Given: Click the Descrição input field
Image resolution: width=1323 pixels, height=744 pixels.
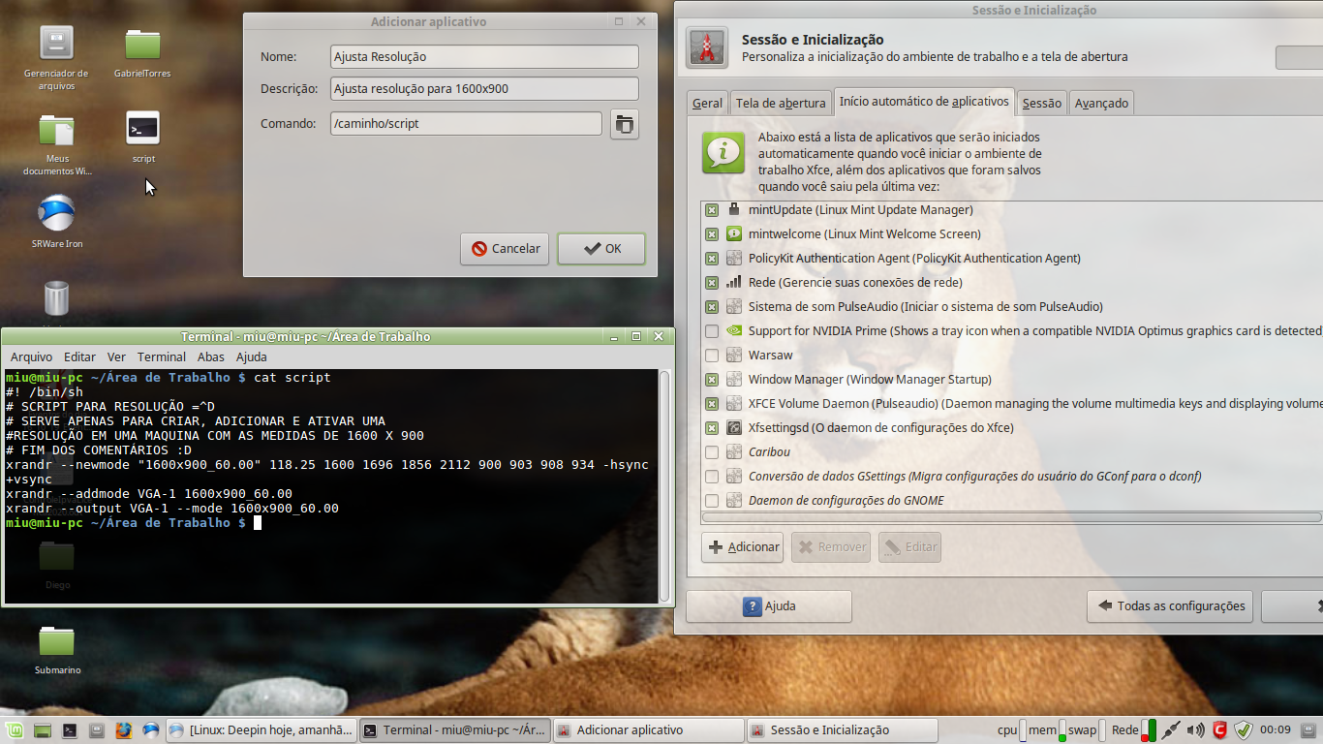Looking at the screenshot, I should click(x=484, y=89).
